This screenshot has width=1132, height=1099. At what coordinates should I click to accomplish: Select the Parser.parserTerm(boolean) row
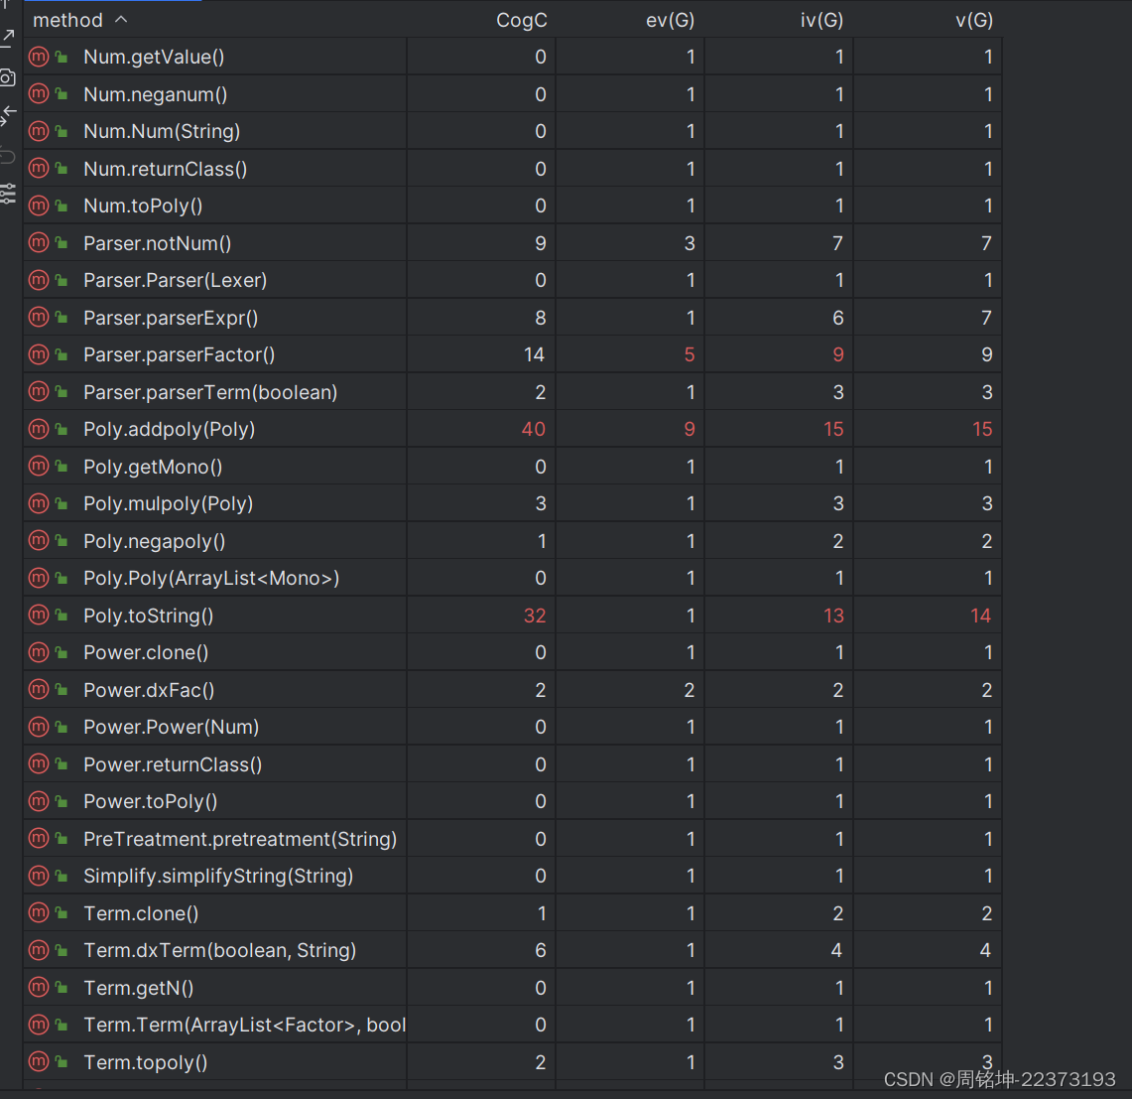click(x=513, y=391)
